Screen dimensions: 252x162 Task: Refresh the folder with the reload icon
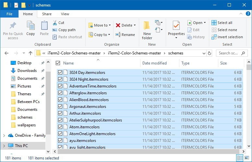coord(209,53)
